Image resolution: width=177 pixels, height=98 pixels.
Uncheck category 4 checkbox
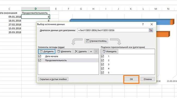coord(102,68)
